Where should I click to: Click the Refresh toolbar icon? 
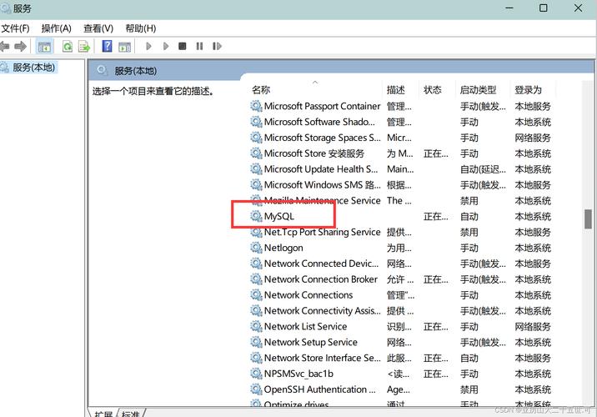coord(67,47)
